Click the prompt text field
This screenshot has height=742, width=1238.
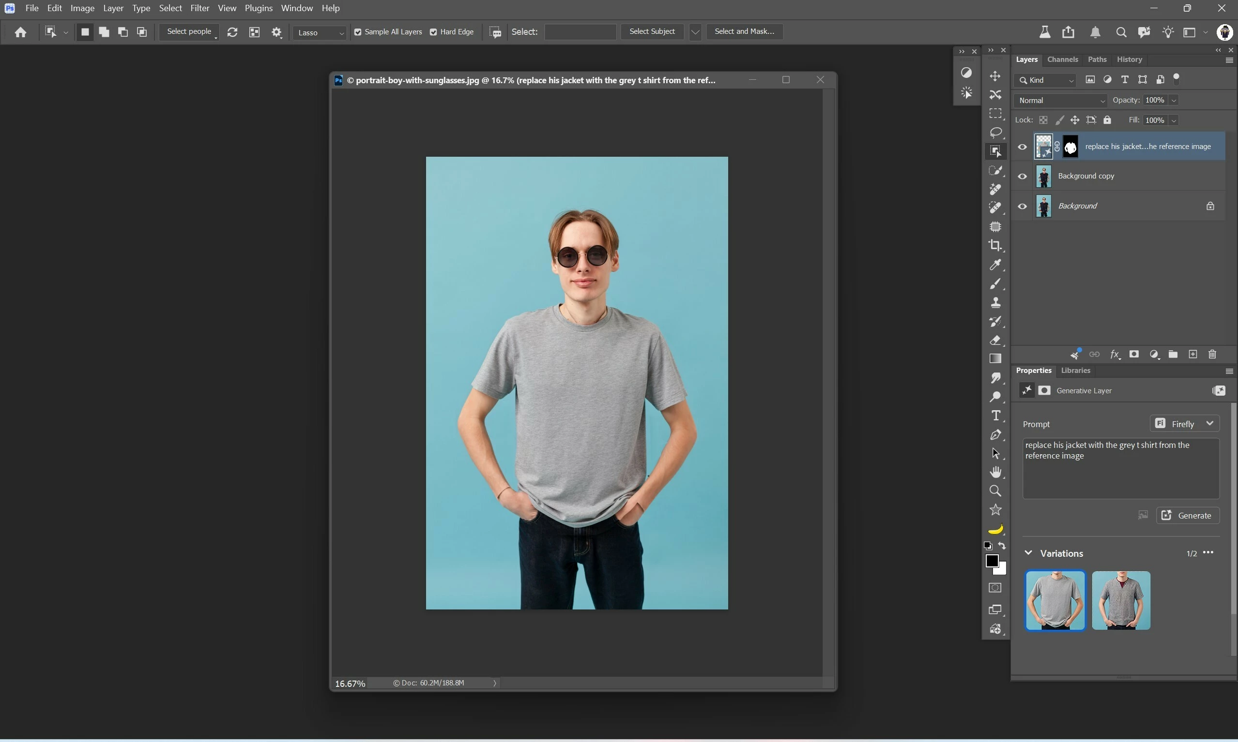(x=1120, y=469)
